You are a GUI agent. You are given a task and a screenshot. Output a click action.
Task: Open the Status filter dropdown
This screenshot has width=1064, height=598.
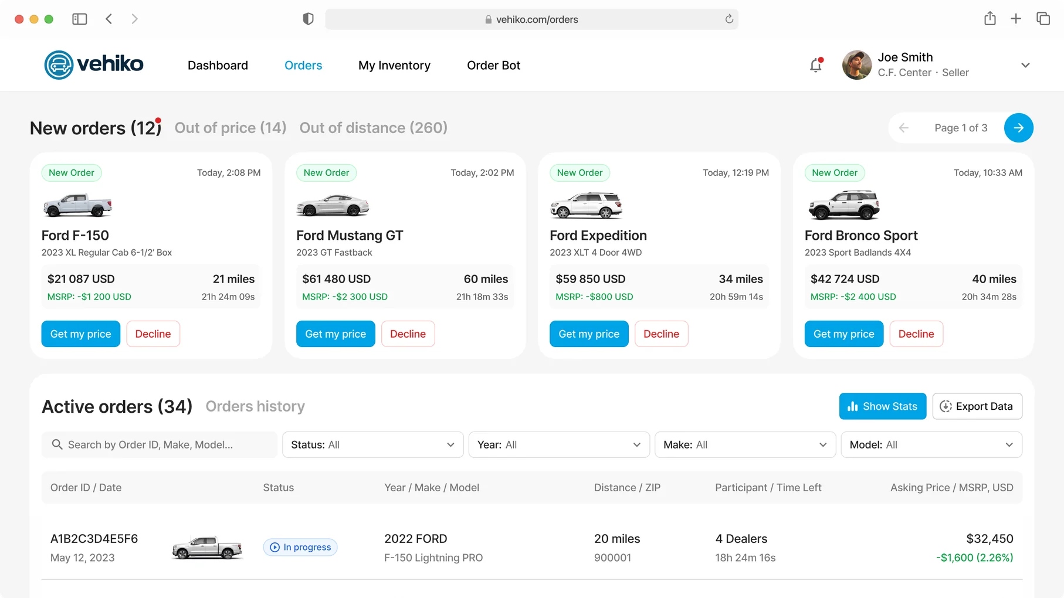coord(373,444)
